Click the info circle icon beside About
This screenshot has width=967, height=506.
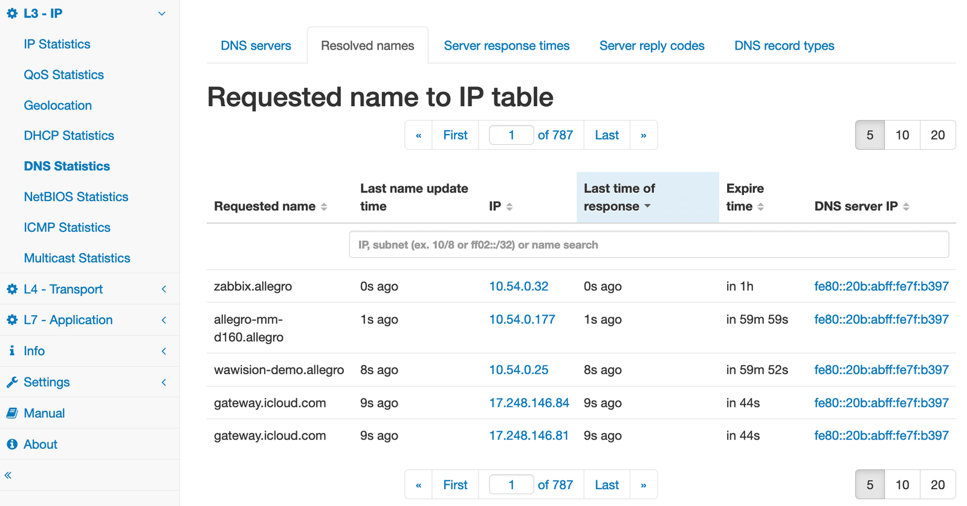click(x=12, y=444)
